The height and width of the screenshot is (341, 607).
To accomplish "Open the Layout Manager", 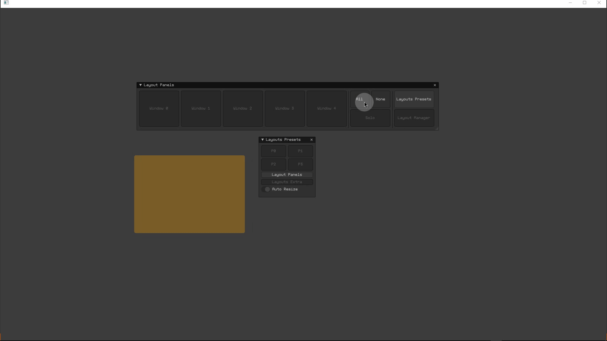I will coord(414,118).
